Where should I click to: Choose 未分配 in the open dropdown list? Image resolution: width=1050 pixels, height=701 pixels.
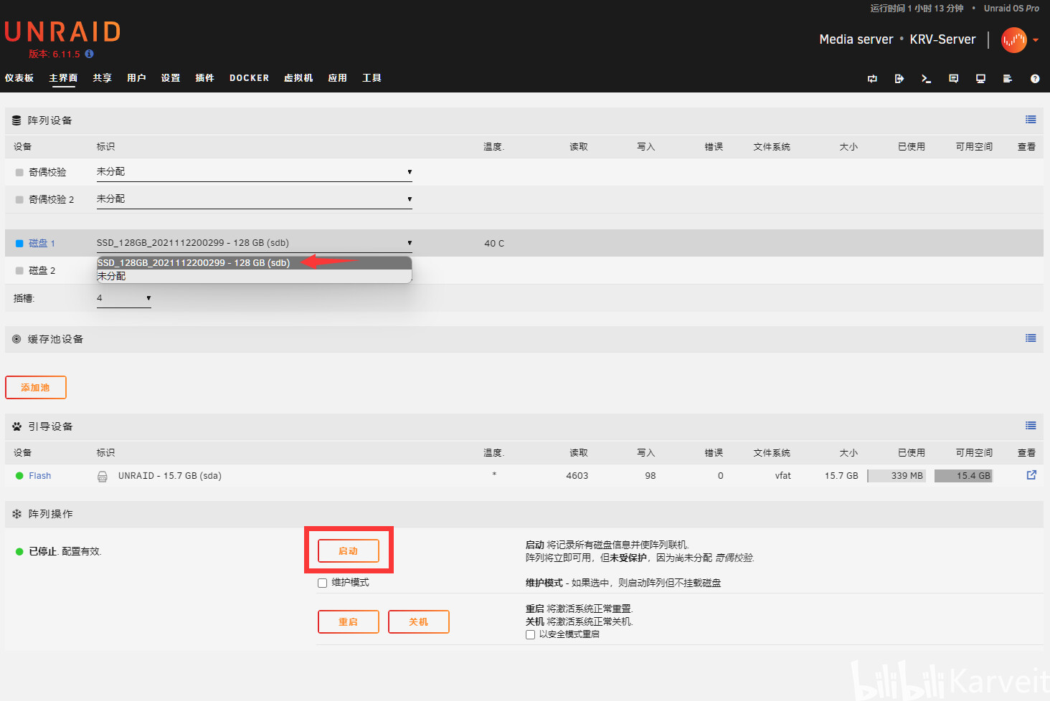pos(255,276)
